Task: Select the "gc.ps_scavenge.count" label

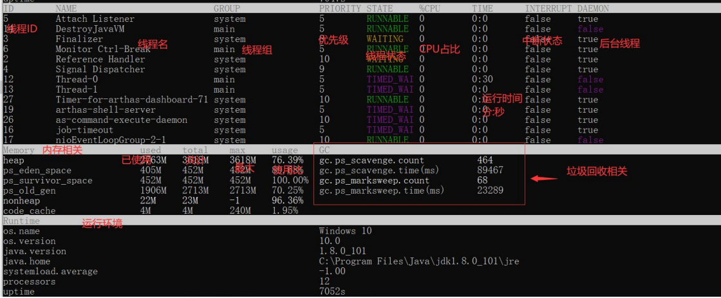Action: click(x=371, y=160)
